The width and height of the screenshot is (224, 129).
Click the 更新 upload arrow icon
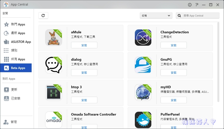pos(6,90)
